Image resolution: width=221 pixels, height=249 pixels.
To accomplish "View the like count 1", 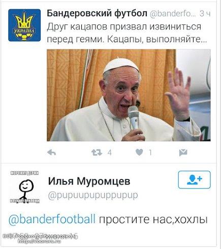I will tap(150, 152).
